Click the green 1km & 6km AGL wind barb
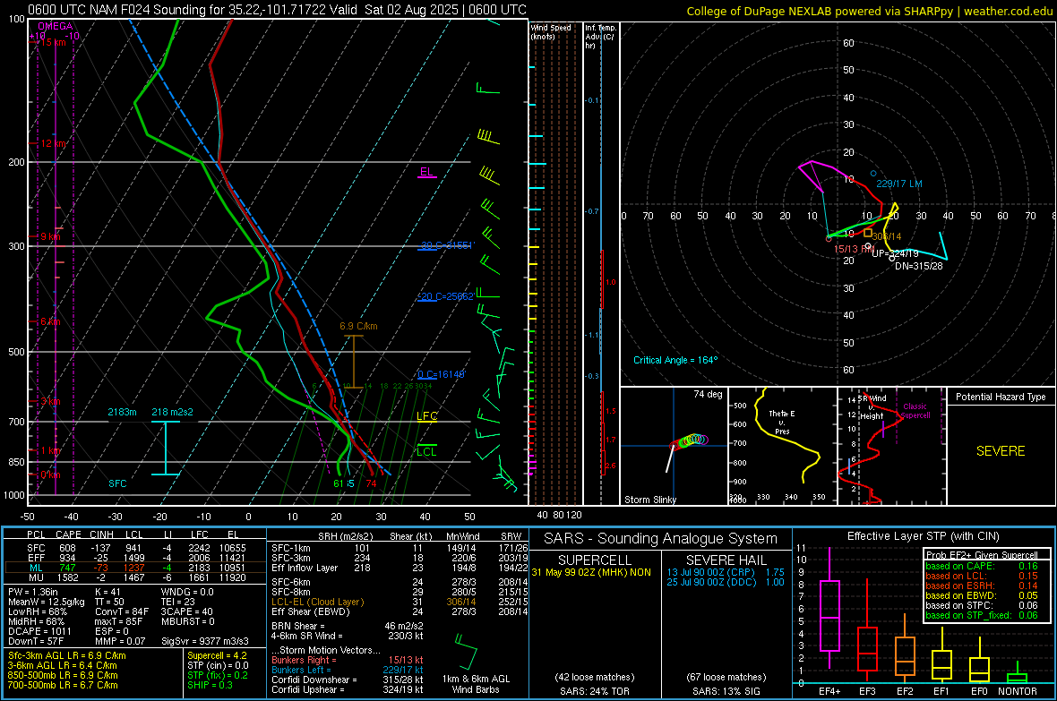 [x=467, y=651]
